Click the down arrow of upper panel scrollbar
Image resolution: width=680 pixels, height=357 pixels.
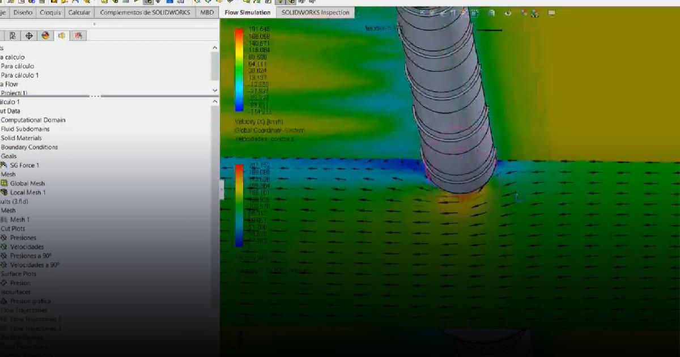click(x=215, y=90)
